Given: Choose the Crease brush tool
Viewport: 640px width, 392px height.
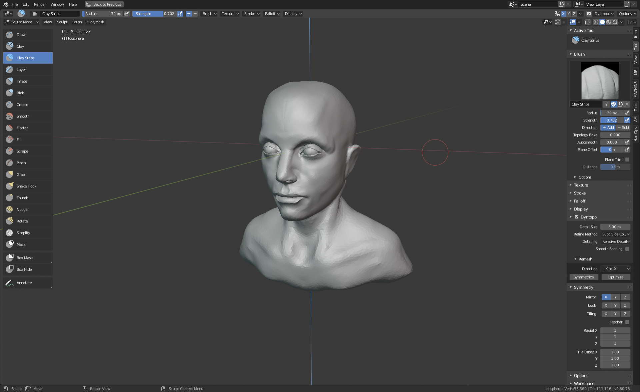Looking at the screenshot, I should 22,105.
